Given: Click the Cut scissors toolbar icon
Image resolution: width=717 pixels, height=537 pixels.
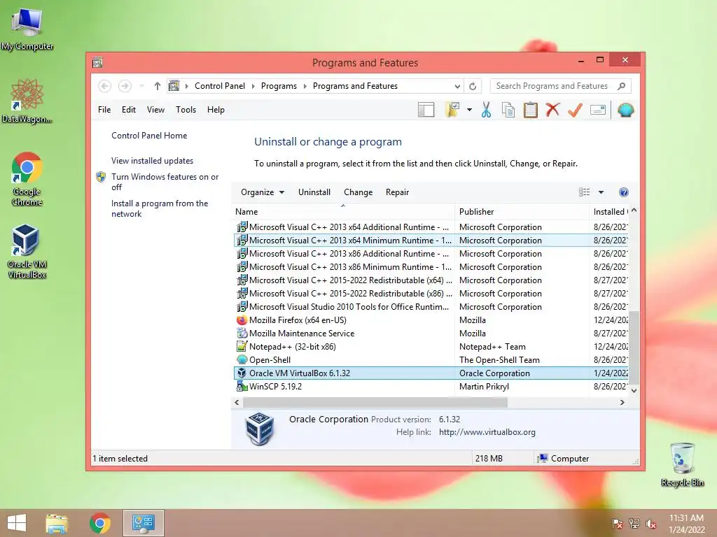Looking at the screenshot, I should (x=486, y=110).
